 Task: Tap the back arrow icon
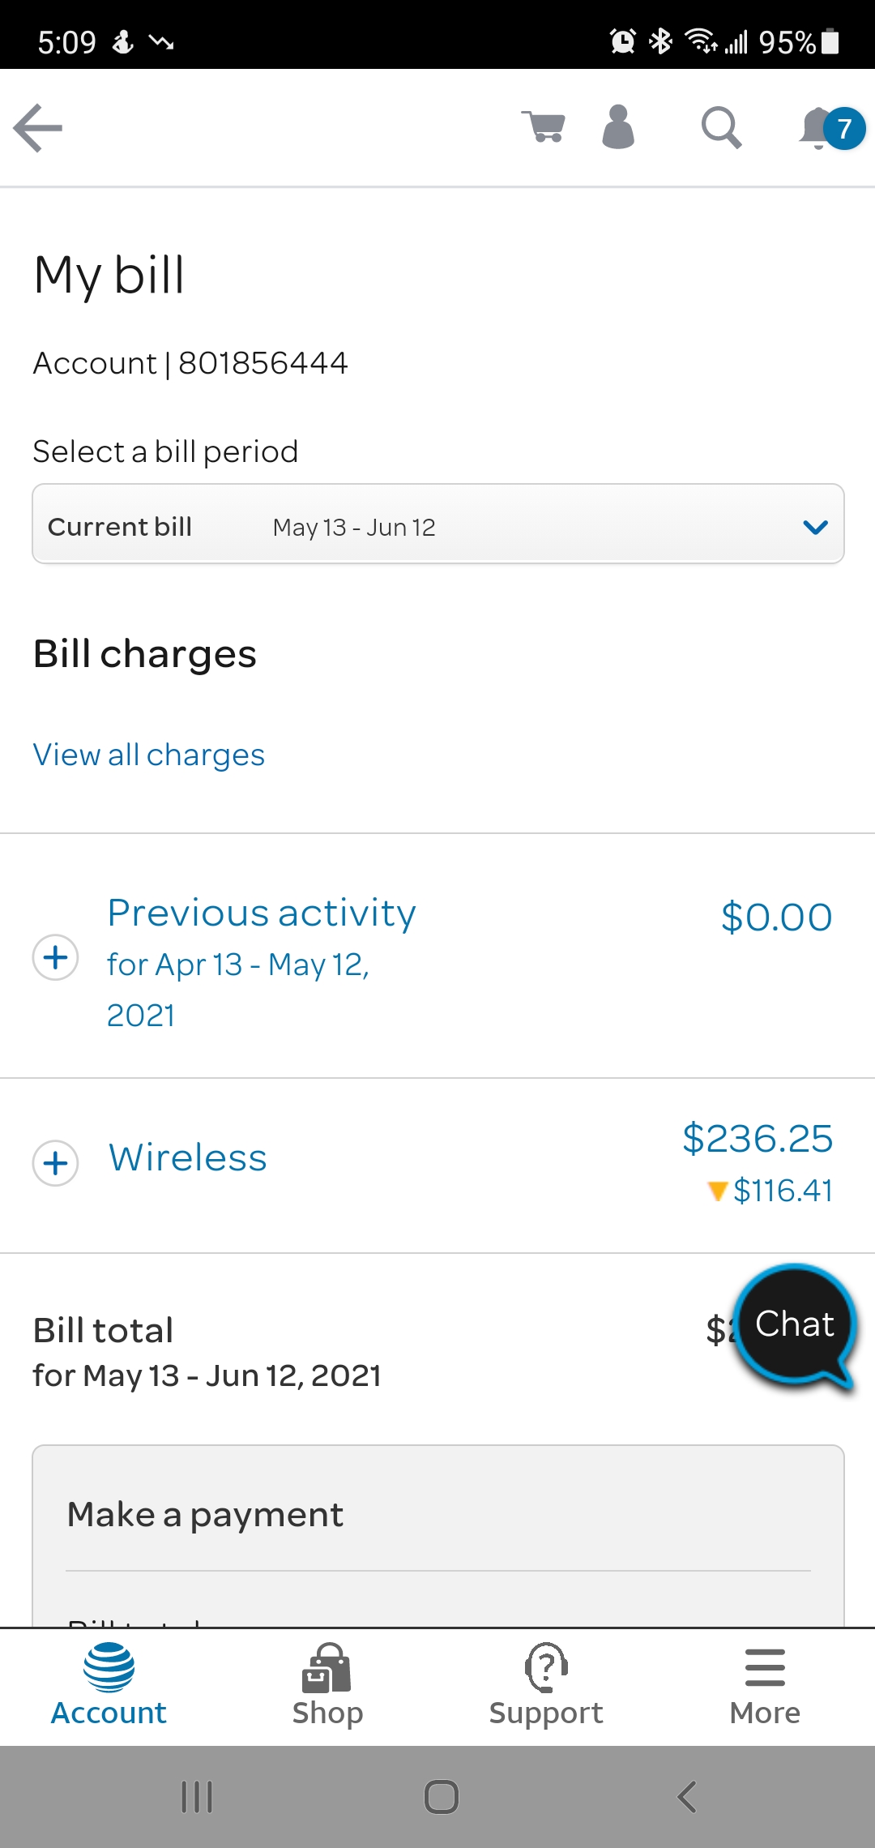click(x=38, y=128)
